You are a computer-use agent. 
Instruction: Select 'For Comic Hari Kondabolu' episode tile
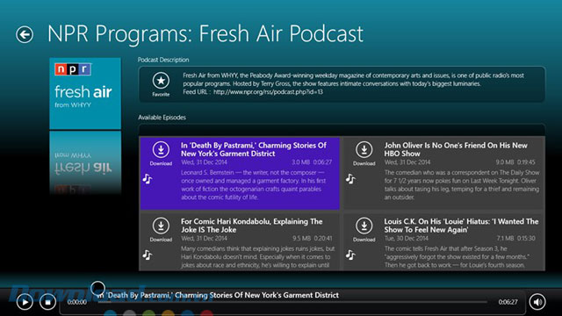[240, 242]
